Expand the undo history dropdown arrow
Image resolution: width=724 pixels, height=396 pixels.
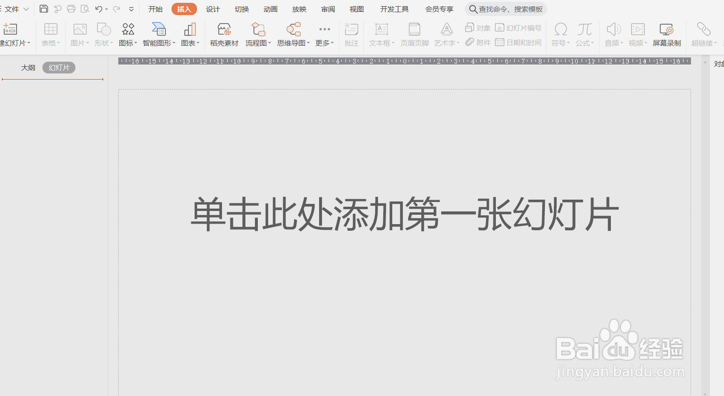click(107, 9)
